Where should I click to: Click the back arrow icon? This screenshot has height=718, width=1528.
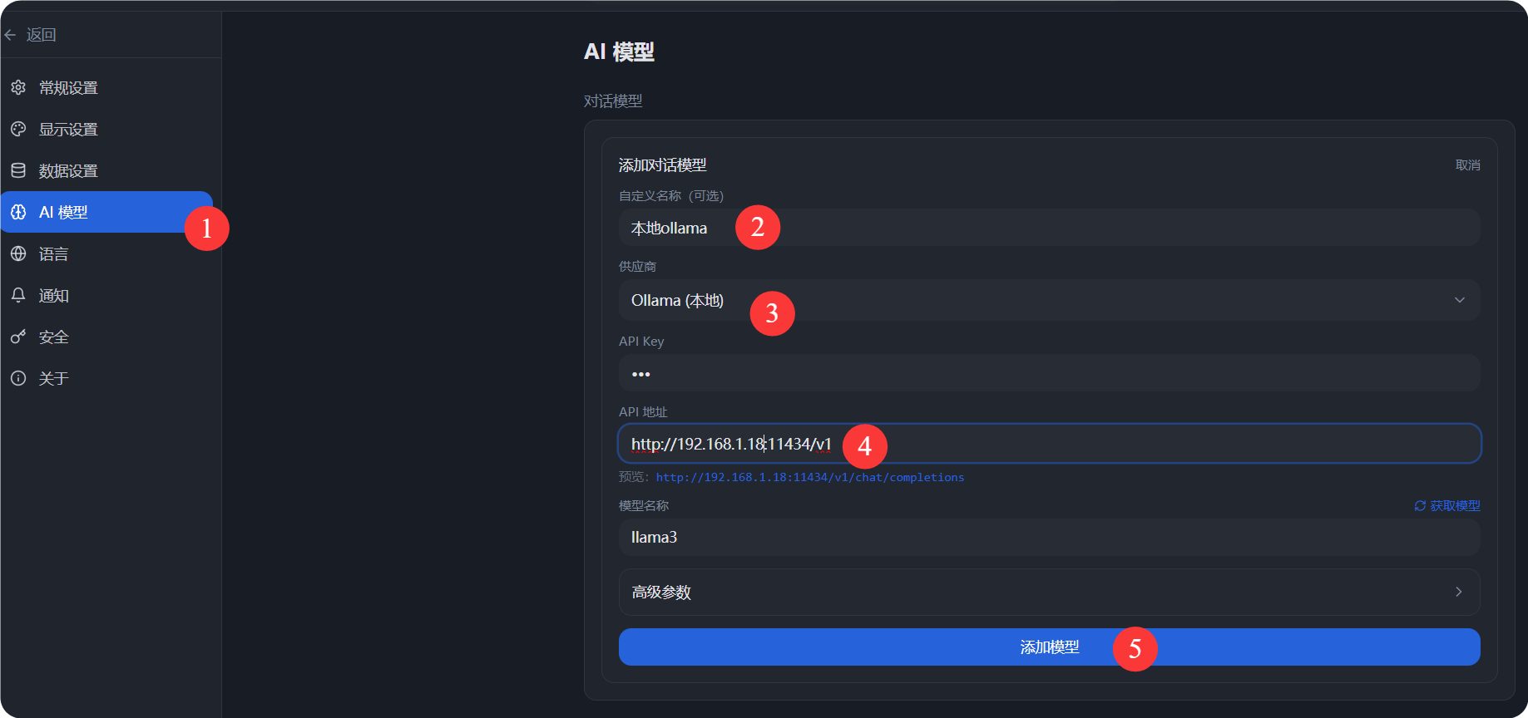pos(11,35)
